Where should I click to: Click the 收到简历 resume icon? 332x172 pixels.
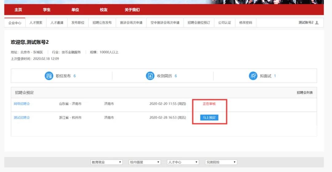(150, 76)
